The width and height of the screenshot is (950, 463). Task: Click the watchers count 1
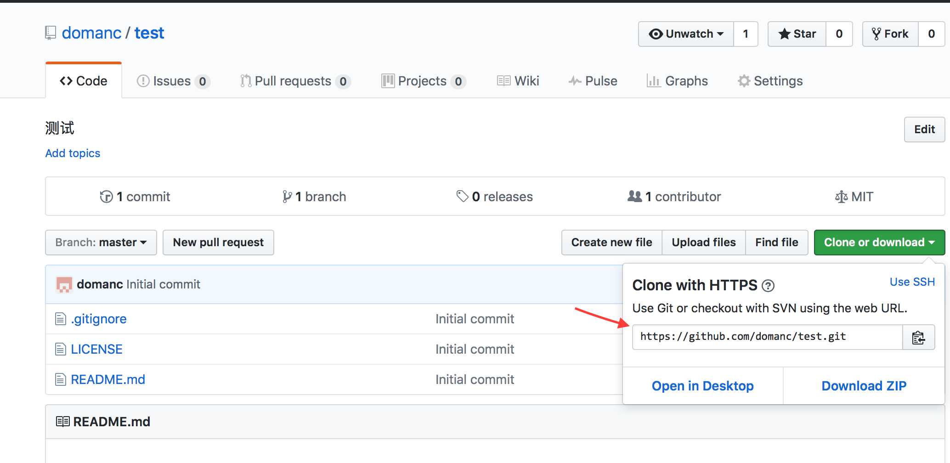pos(746,34)
